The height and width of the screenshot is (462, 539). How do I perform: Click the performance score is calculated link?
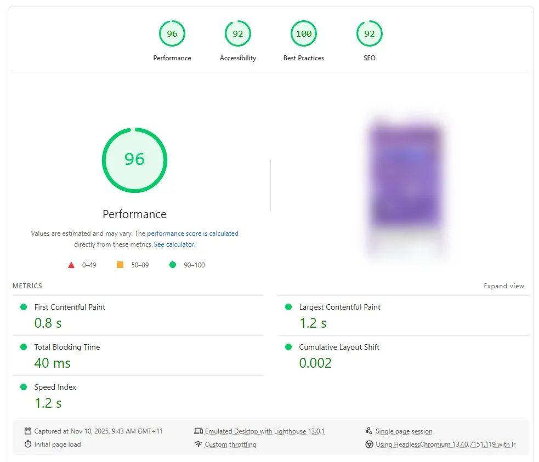(x=192, y=233)
